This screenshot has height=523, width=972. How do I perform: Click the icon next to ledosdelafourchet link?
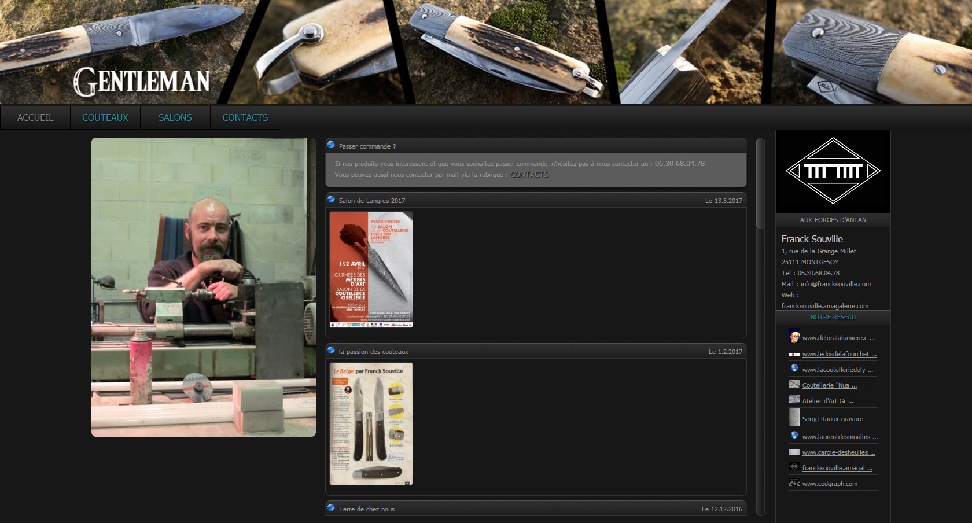point(794,355)
